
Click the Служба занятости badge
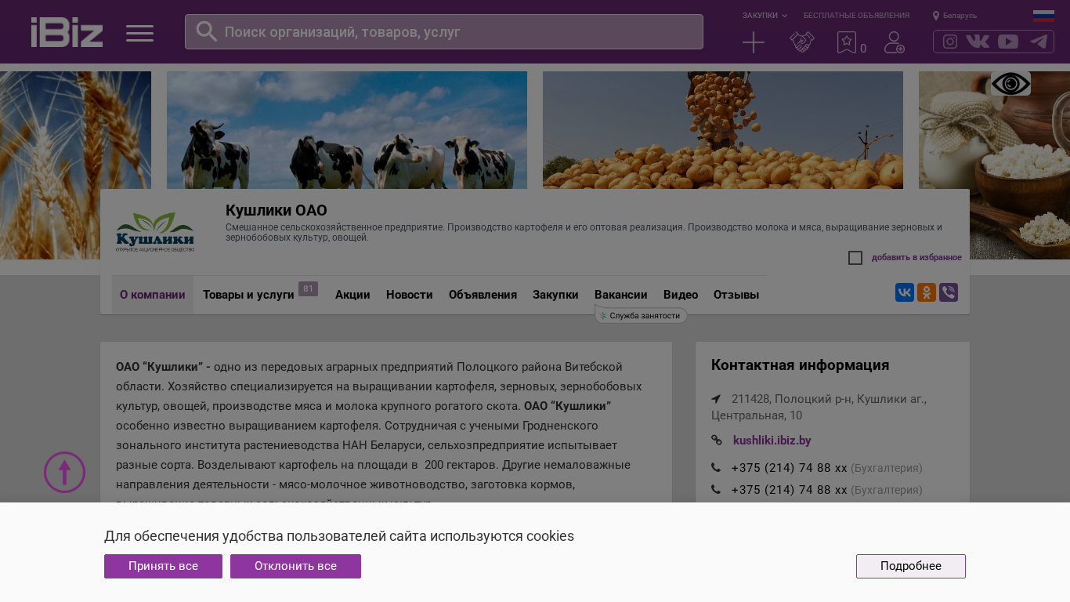tap(641, 315)
